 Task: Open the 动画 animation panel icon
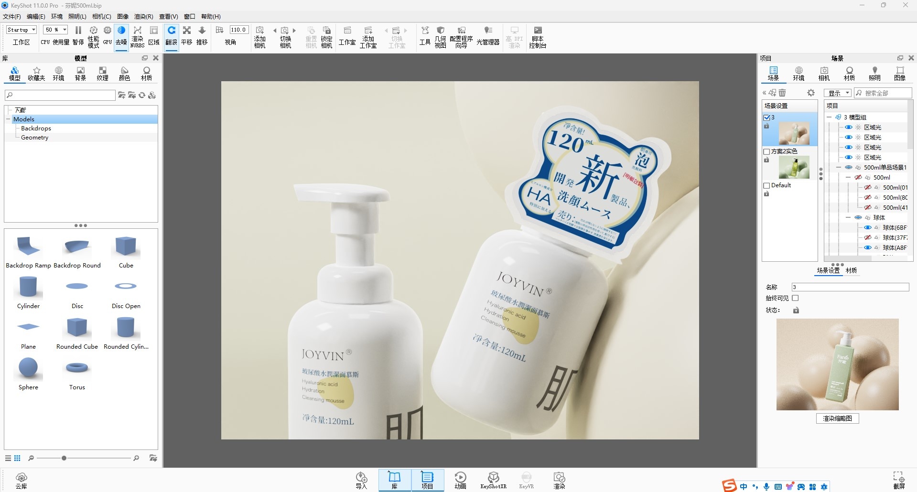point(461,480)
